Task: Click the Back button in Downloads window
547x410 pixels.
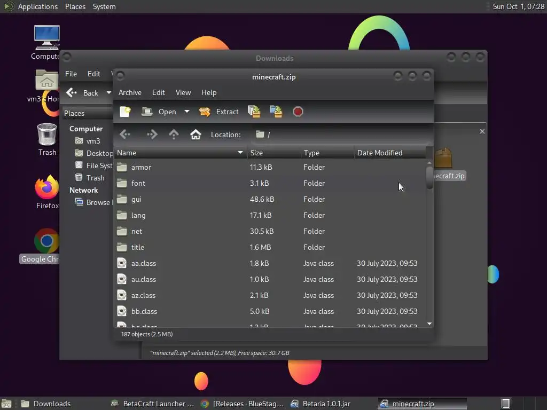Action: click(83, 93)
